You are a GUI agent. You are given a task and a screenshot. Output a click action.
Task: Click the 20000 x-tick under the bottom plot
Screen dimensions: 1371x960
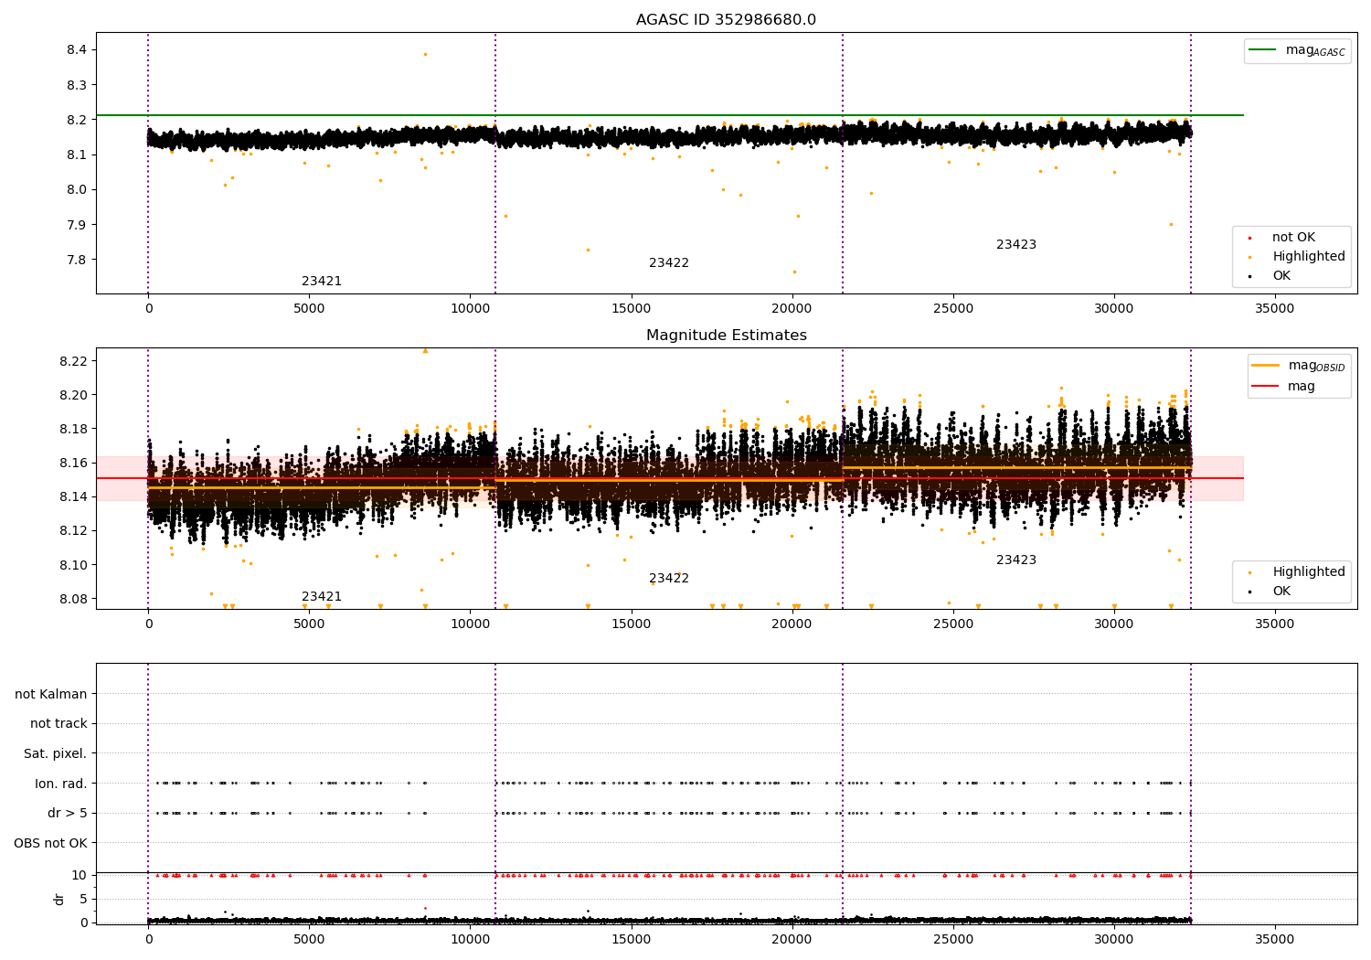click(x=792, y=939)
